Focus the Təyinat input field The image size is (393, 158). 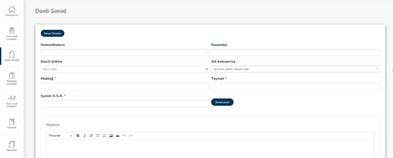(295, 87)
